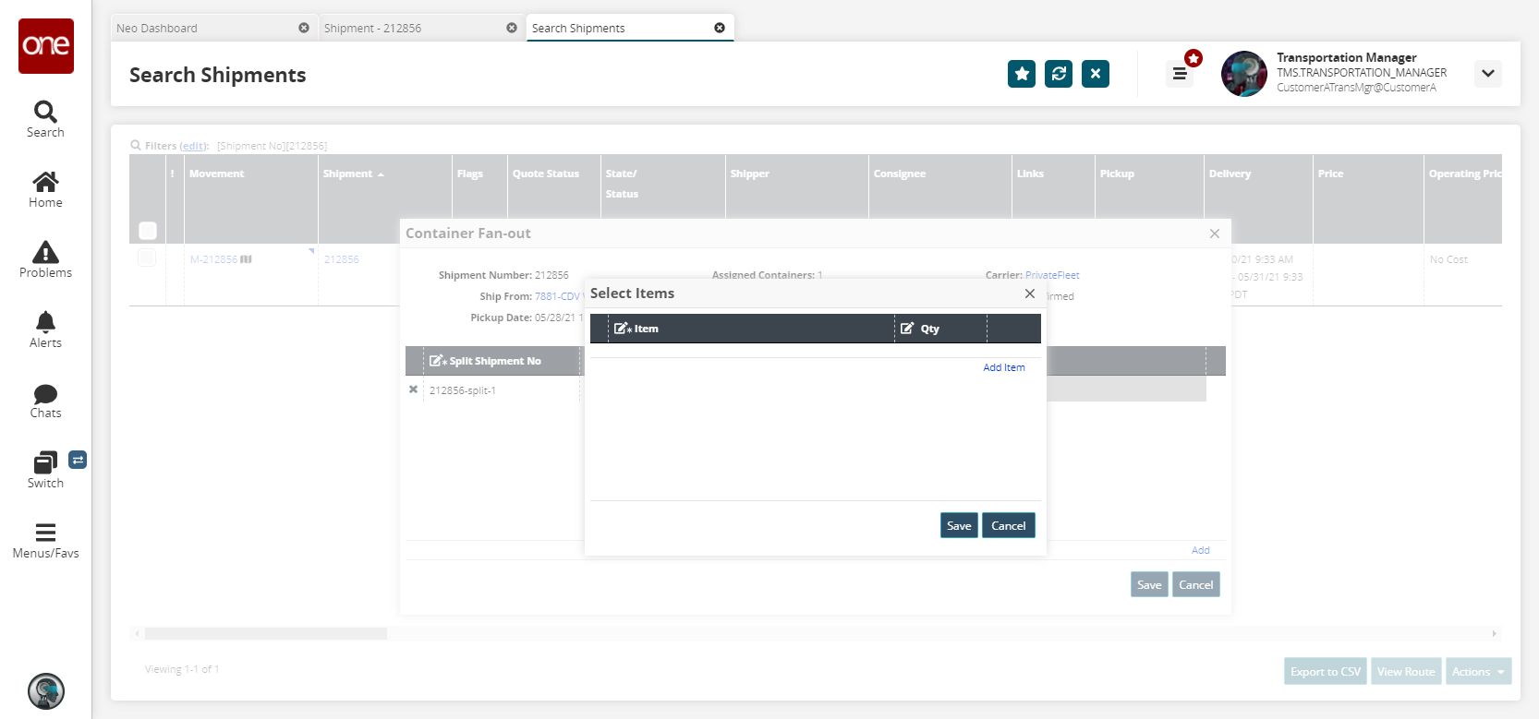Open the Problems warning icon
Image resolution: width=1539 pixels, height=719 pixels.
click(45, 252)
